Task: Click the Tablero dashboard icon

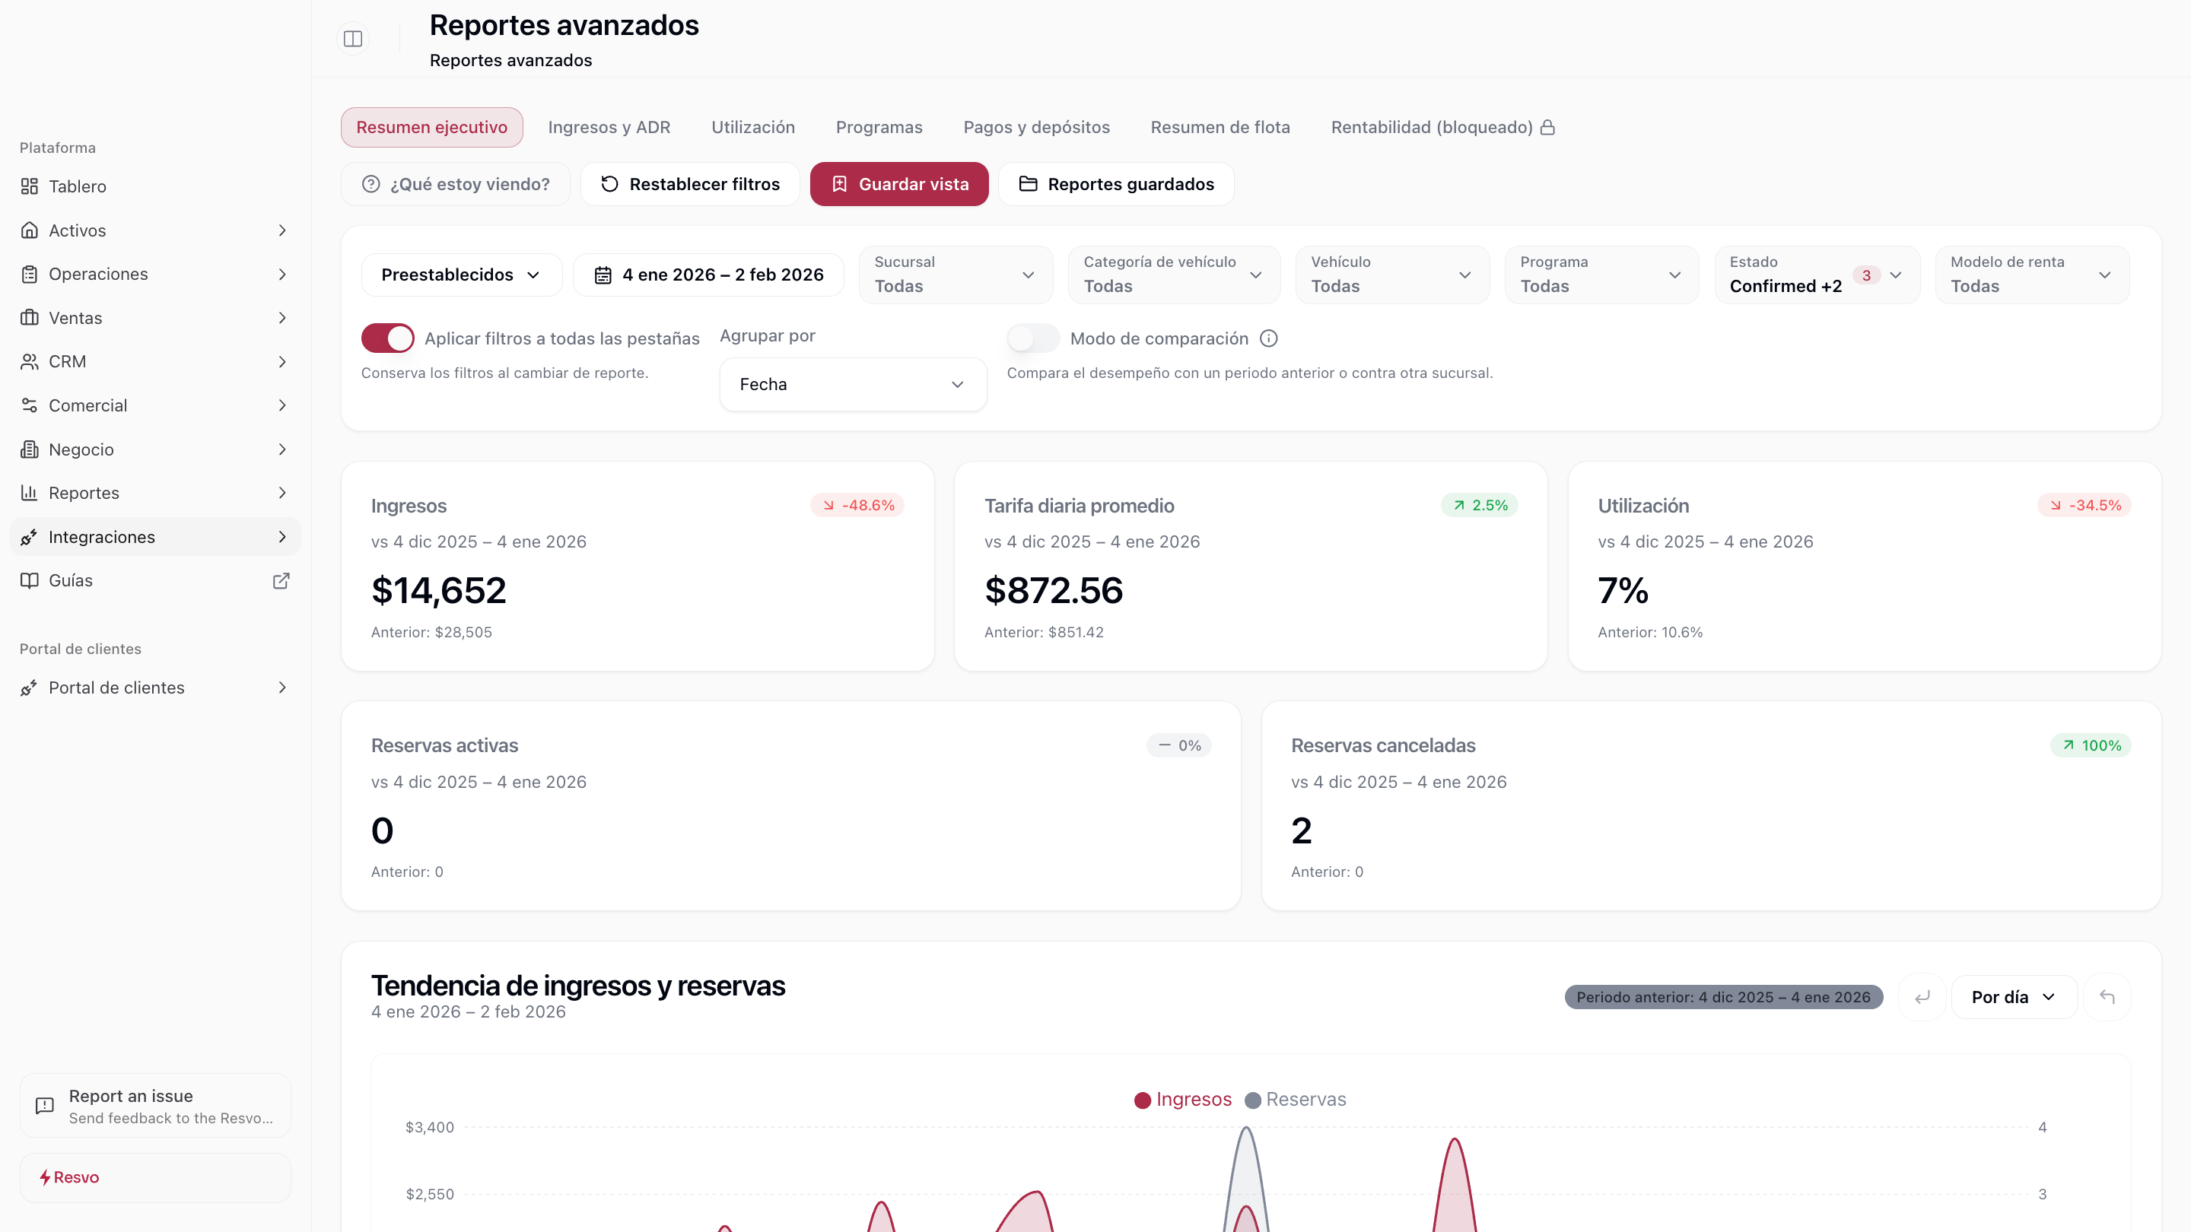Action: click(30, 186)
